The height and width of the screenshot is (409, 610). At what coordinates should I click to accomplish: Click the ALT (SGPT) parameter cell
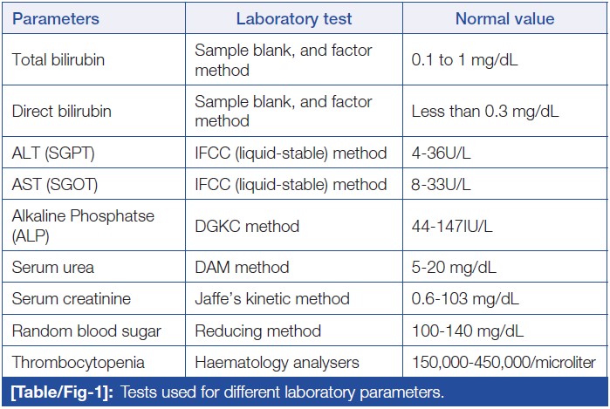tap(53, 153)
